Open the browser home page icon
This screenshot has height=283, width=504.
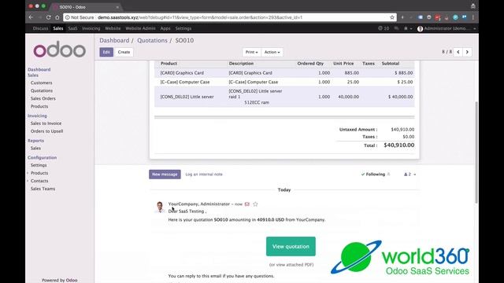[57, 17]
